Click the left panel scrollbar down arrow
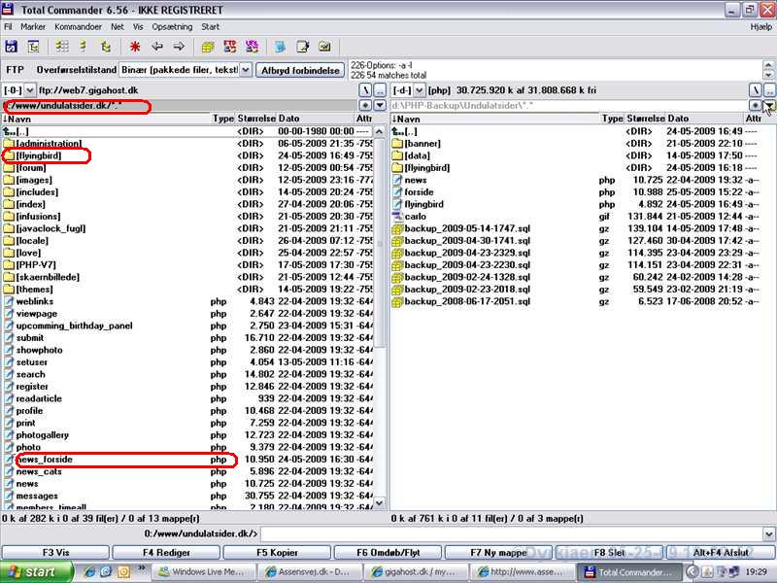The image size is (777, 583). coord(379,502)
